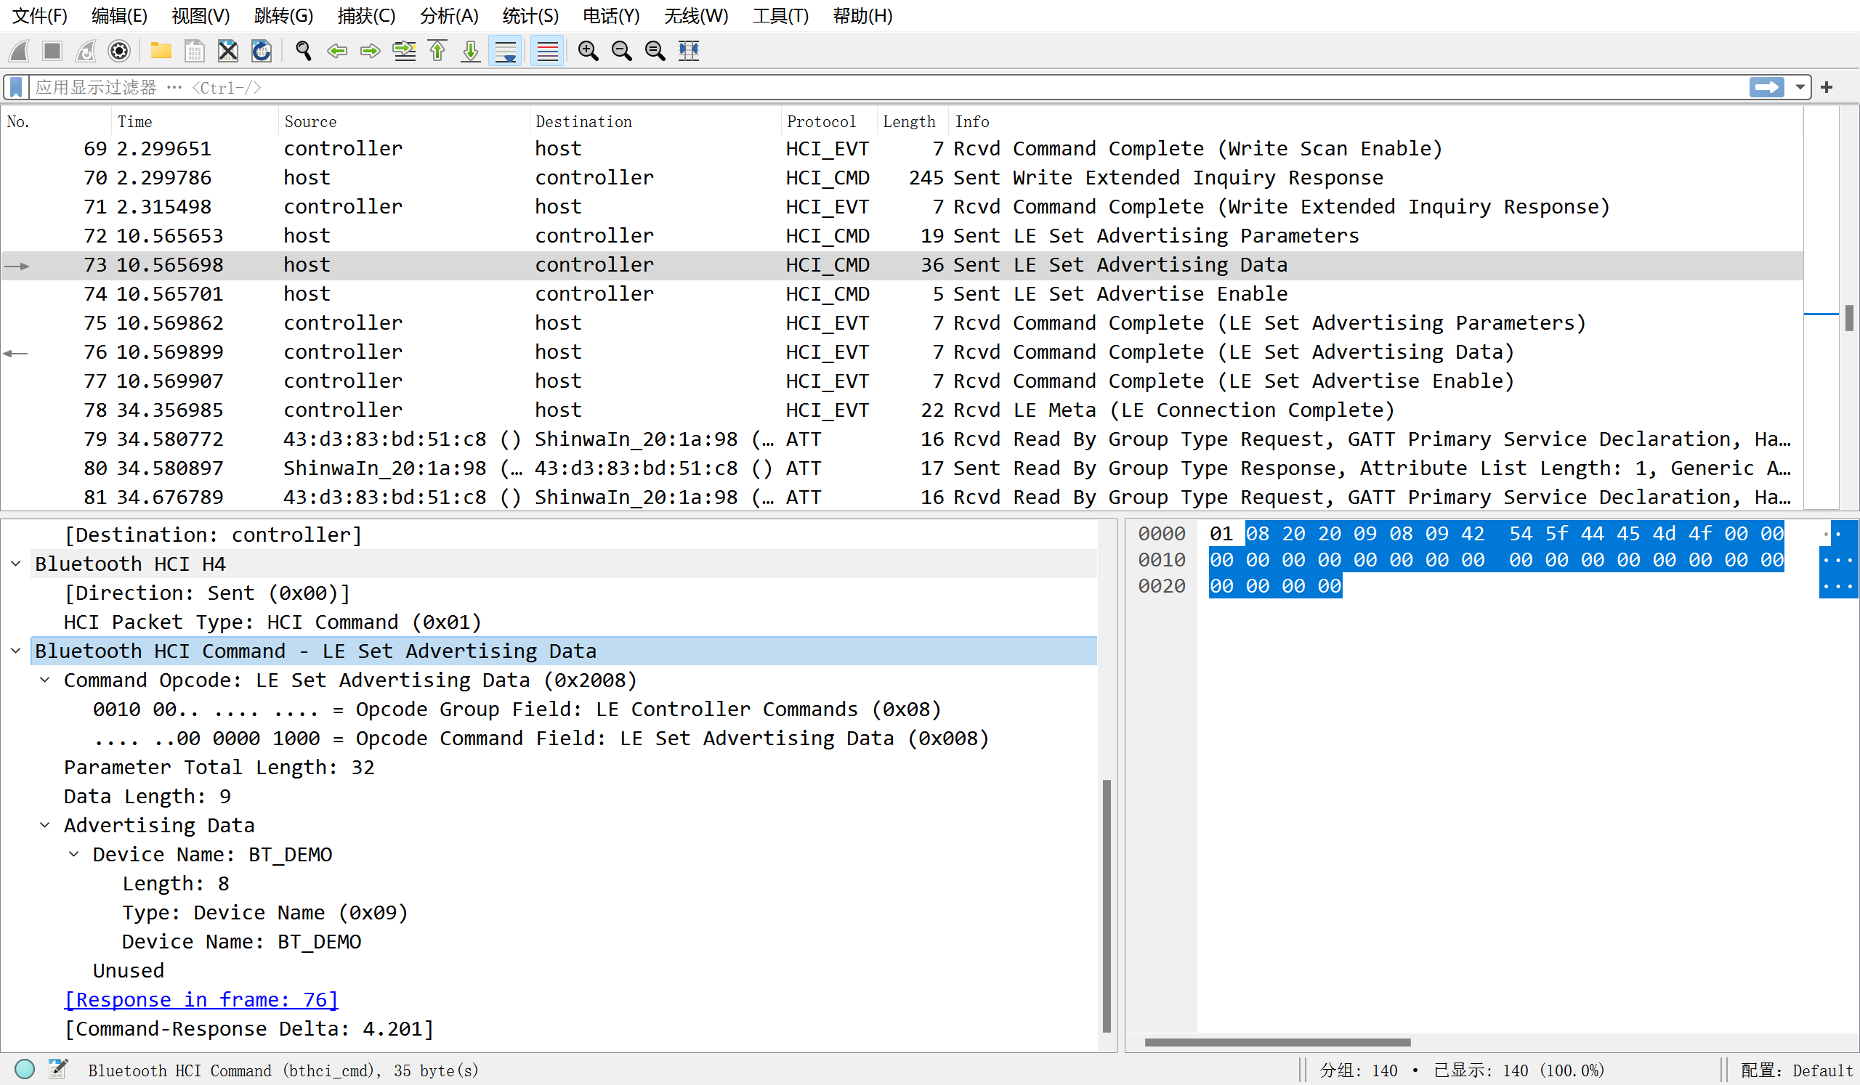
Task: Save the capture file
Action: point(194,50)
